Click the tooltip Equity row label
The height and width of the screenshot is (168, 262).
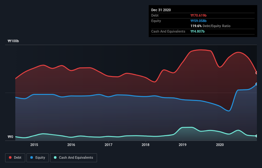coord(156,21)
